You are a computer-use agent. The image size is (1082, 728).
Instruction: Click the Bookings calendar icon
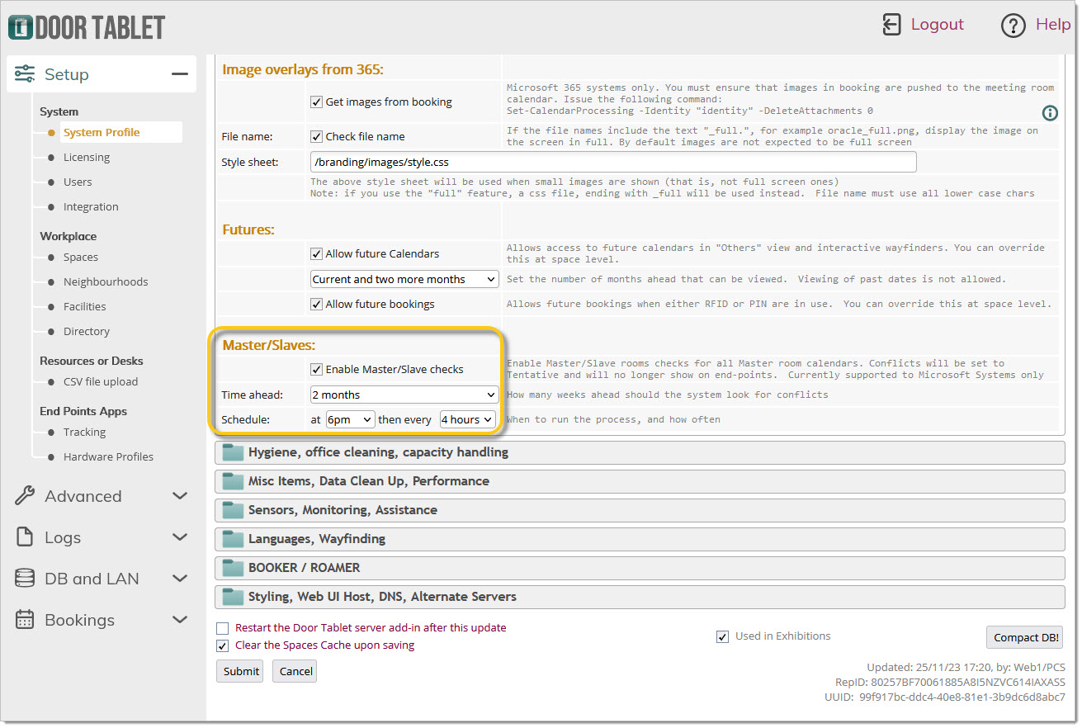25,620
